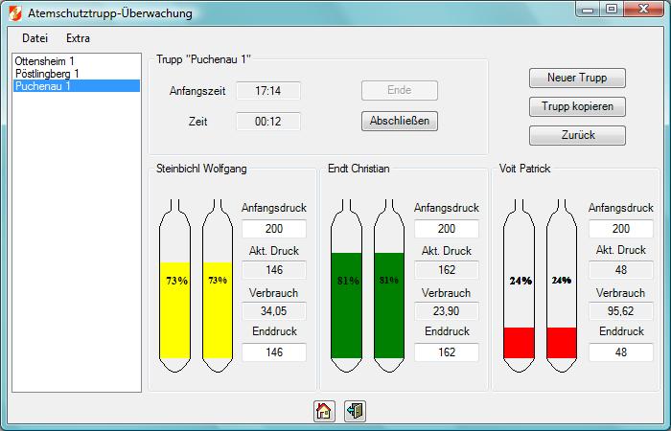The image size is (671, 431).
Task: Click Voit Patrick's first red cylinder gauge
Action: tap(519, 285)
